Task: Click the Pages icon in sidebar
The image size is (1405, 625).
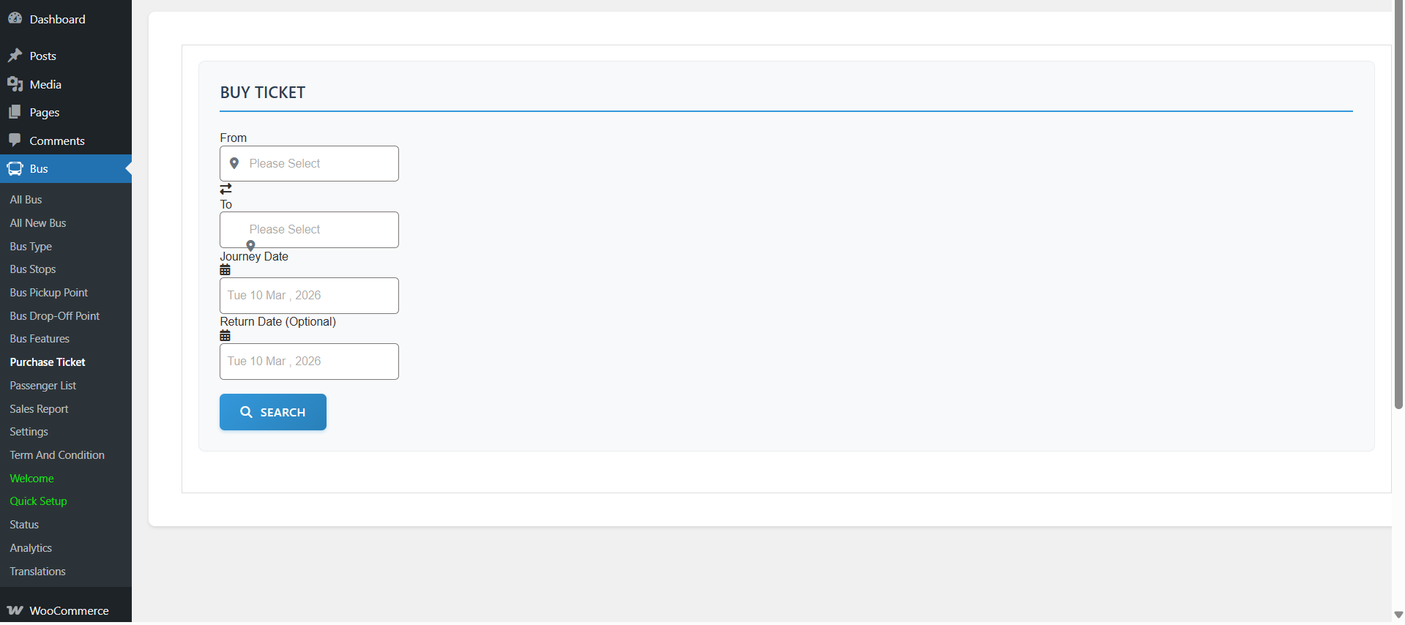Action: [15, 112]
